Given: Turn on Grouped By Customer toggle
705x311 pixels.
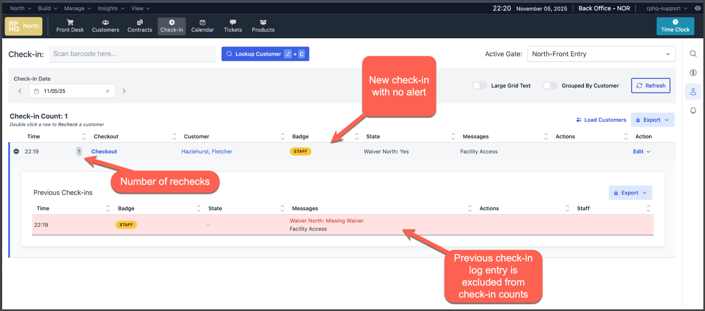Looking at the screenshot, I should click(550, 86).
